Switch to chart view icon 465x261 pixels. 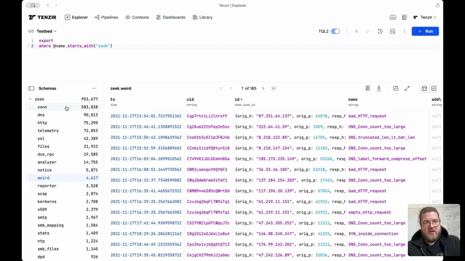point(434,88)
